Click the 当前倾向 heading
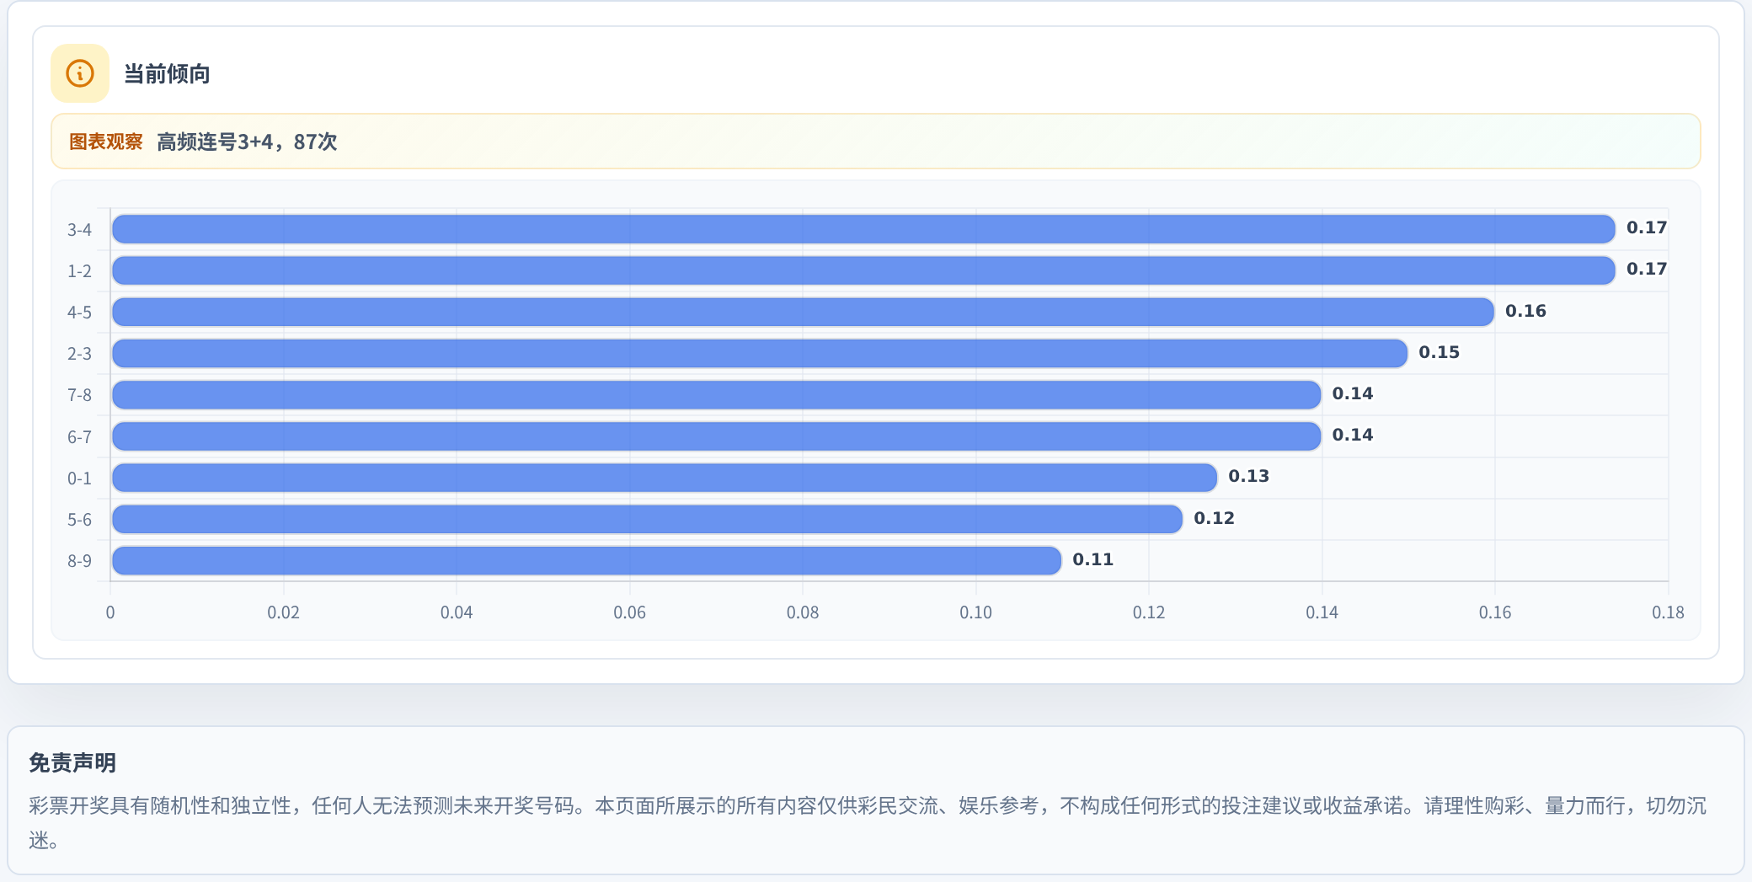 pos(167,74)
